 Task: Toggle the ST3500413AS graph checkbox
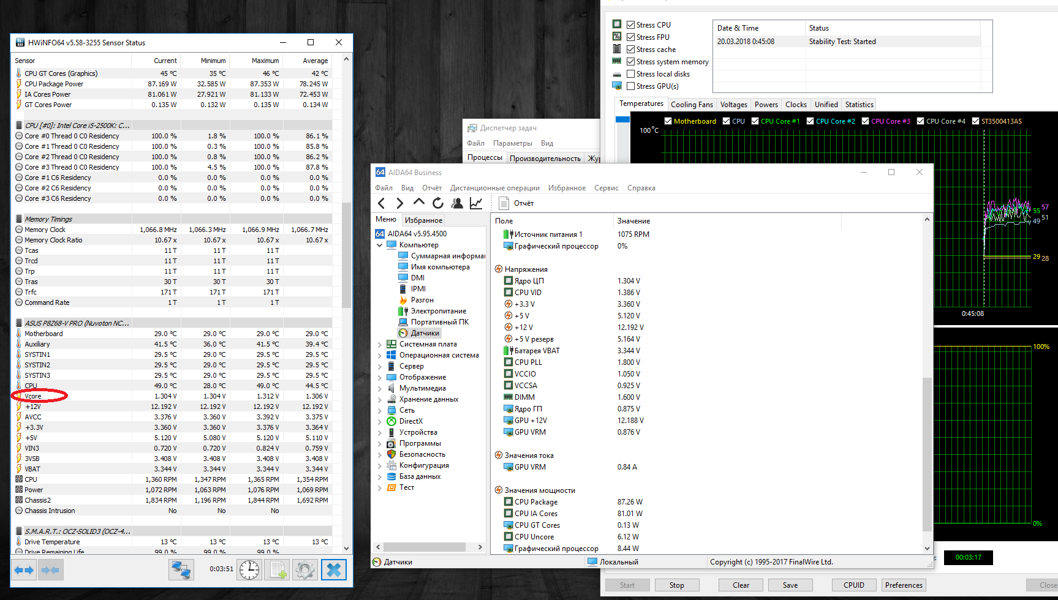tap(976, 121)
